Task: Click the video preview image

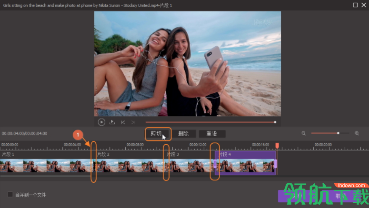Action: (x=188, y=63)
